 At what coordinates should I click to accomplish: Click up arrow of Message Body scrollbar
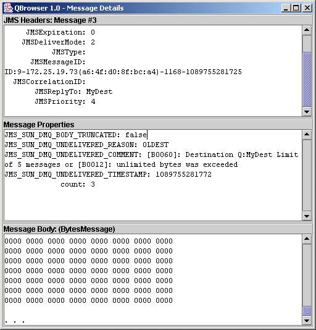[x=307, y=239]
